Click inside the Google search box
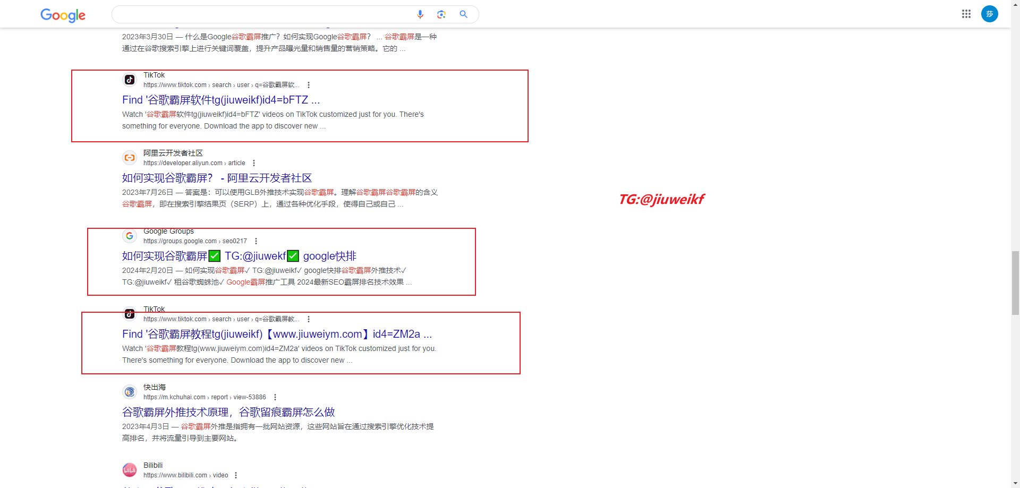 point(263,14)
